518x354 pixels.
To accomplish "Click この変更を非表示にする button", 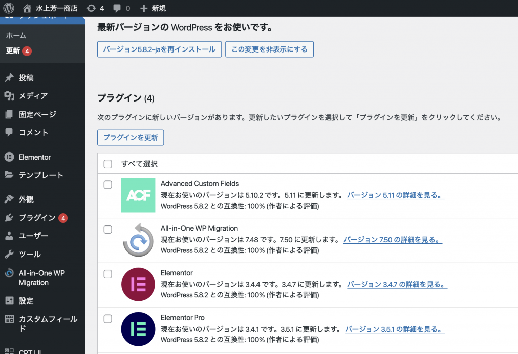I will (269, 49).
